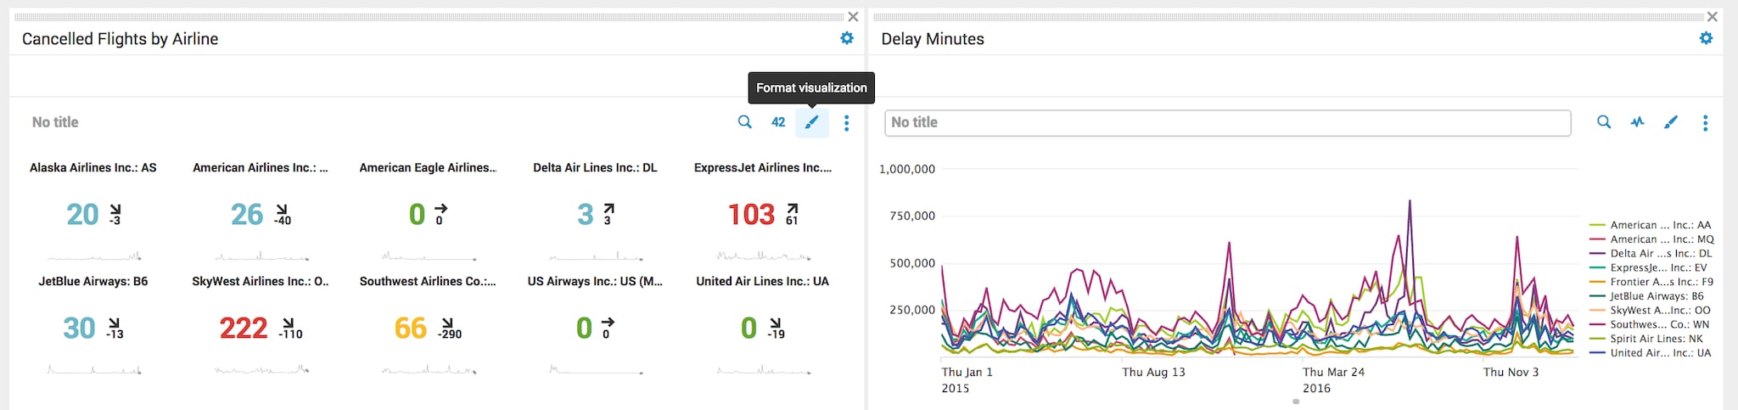Select Southwest Co.: WN legend entry

pyautogui.click(x=1650, y=324)
